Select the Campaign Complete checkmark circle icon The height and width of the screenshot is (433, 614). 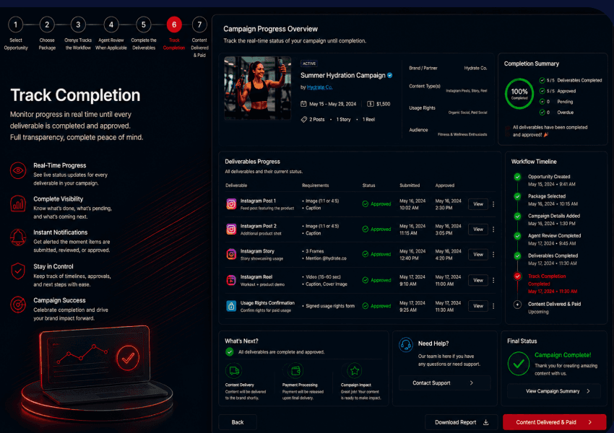[519, 364]
